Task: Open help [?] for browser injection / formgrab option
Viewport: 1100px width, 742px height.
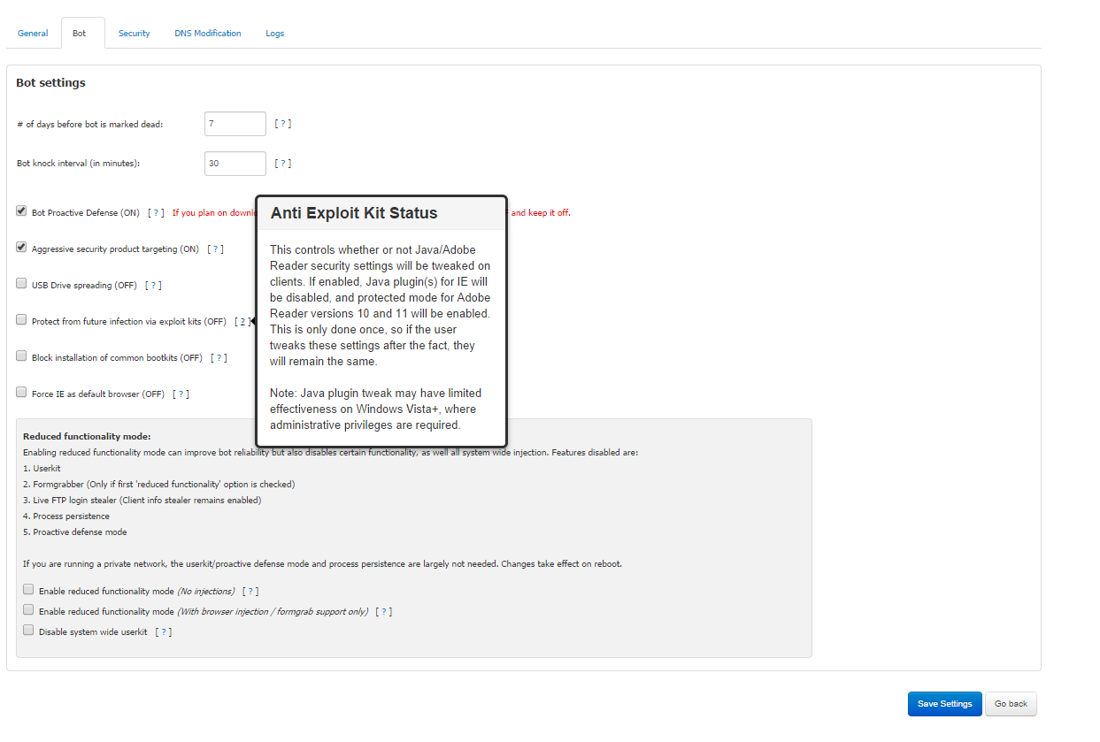Action: [x=384, y=612]
